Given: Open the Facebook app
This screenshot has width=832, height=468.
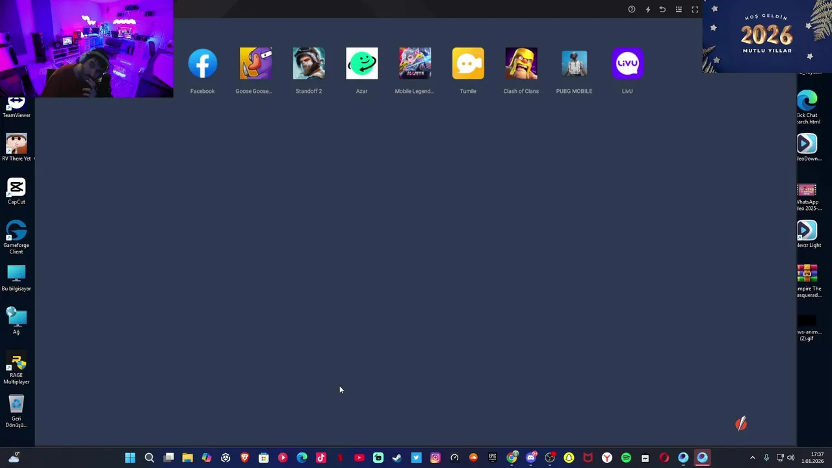Looking at the screenshot, I should pyautogui.click(x=202, y=64).
